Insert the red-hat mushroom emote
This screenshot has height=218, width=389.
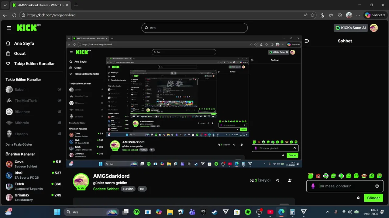pyautogui.click(x=364, y=176)
